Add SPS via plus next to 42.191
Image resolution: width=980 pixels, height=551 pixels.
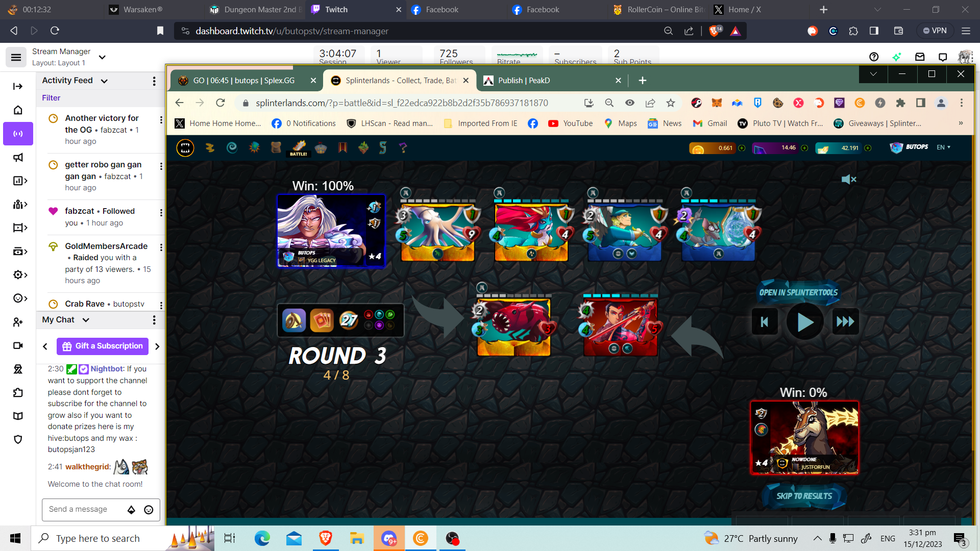pos(868,148)
